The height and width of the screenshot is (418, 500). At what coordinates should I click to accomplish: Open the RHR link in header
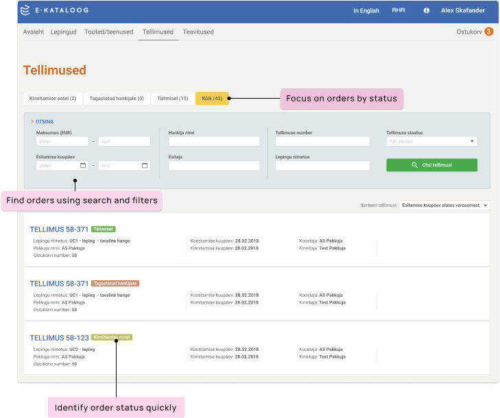click(x=398, y=10)
